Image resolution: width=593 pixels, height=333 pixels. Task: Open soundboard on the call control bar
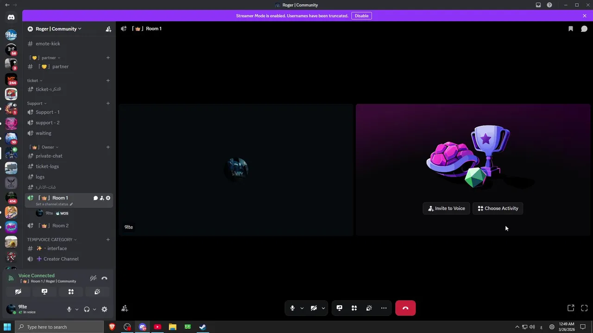[369, 308]
